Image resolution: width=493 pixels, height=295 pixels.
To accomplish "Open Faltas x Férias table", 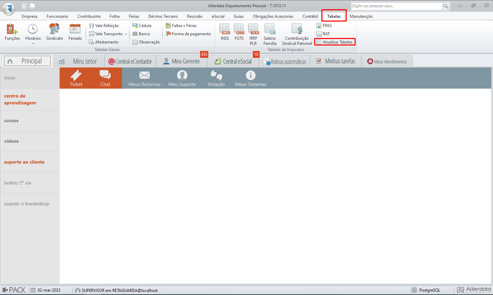I will [181, 26].
